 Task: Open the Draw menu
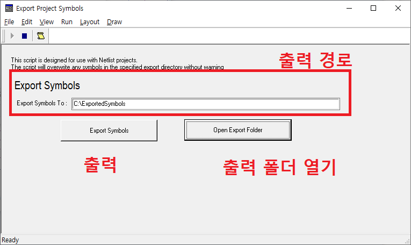pyautogui.click(x=114, y=22)
